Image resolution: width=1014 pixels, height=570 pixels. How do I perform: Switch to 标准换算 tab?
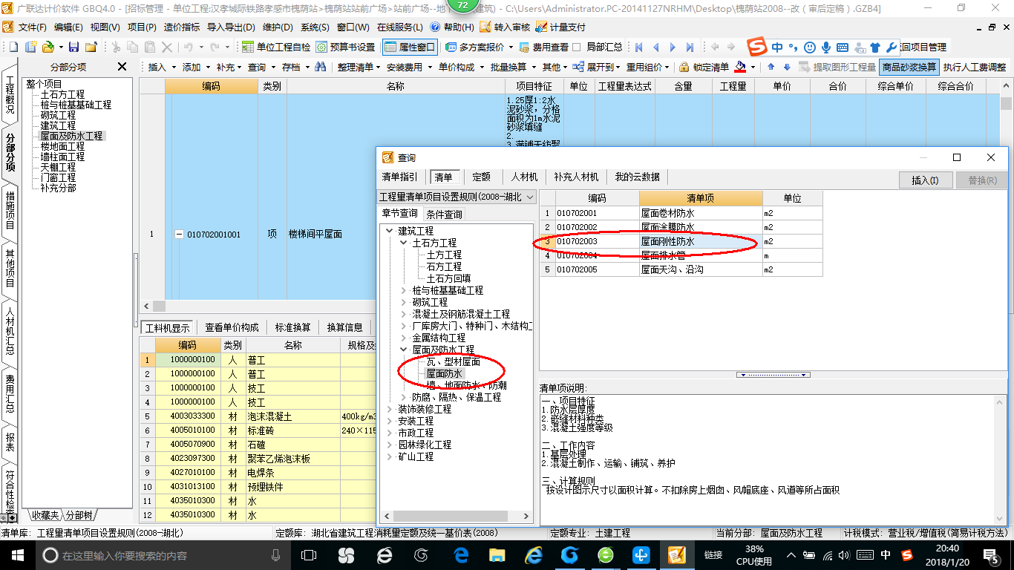[x=293, y=327]
